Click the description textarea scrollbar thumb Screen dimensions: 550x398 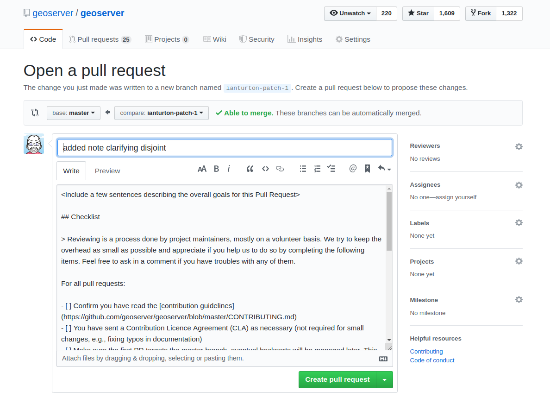389,221
